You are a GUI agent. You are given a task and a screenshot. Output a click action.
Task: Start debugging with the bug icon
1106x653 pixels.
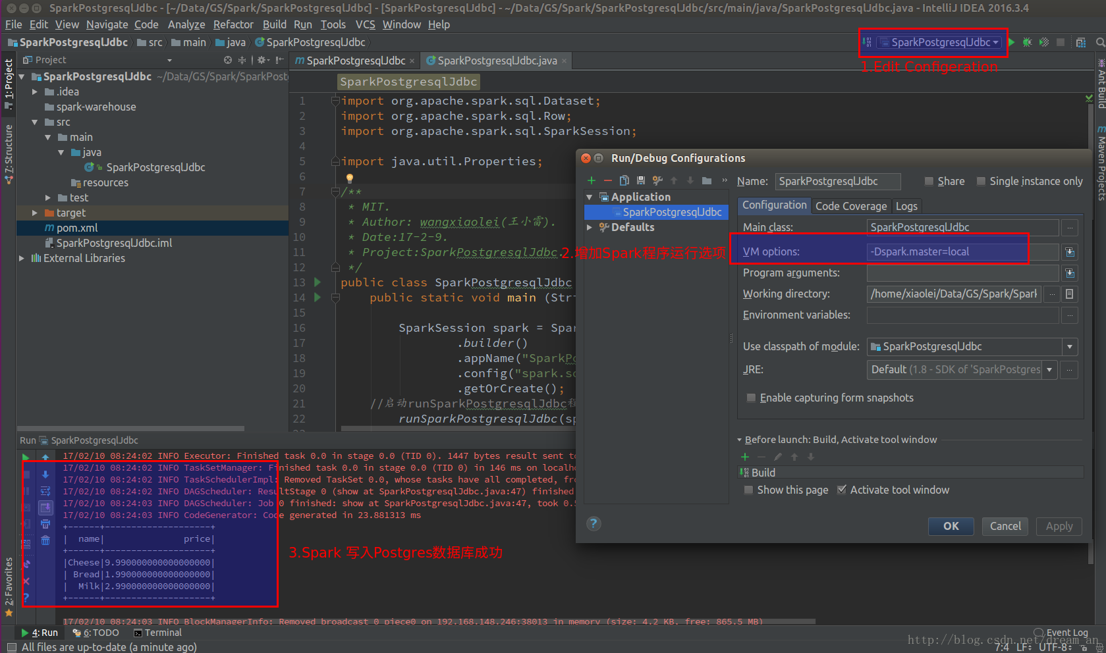(x=1027, y=42)
